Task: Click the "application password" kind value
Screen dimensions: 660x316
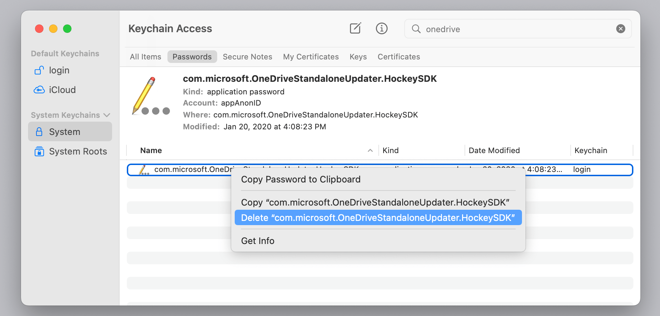Action: coord(246,92)
